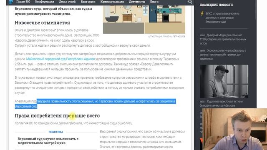
Task: Click the webcam video overlay
Action: (234, 129)
